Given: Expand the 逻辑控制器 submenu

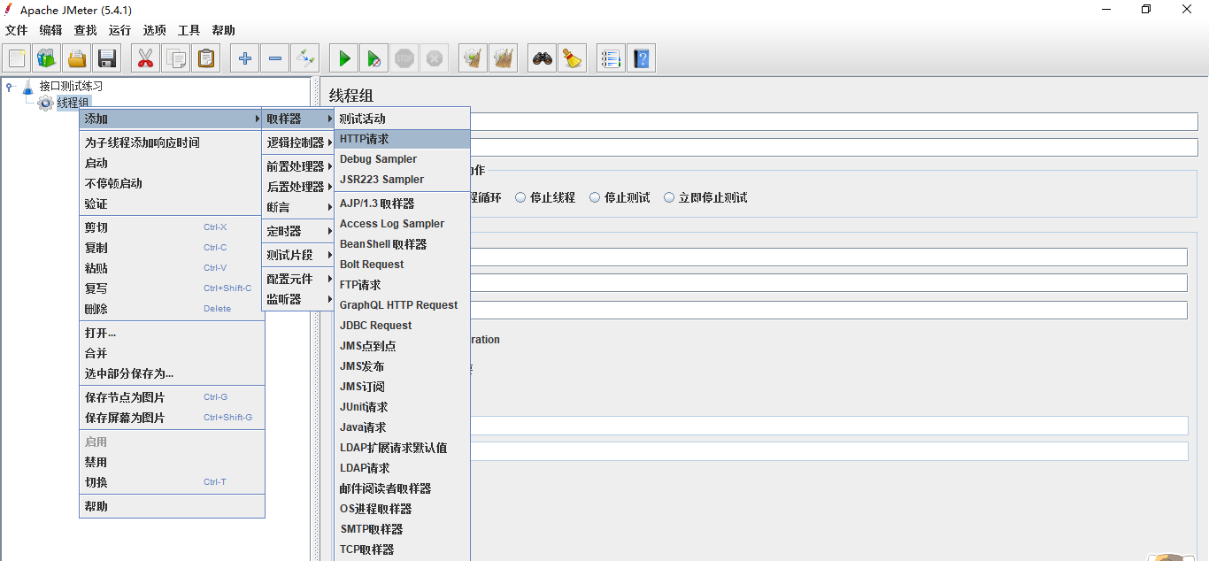Looking at the screenshot, I should pos(298,142).
